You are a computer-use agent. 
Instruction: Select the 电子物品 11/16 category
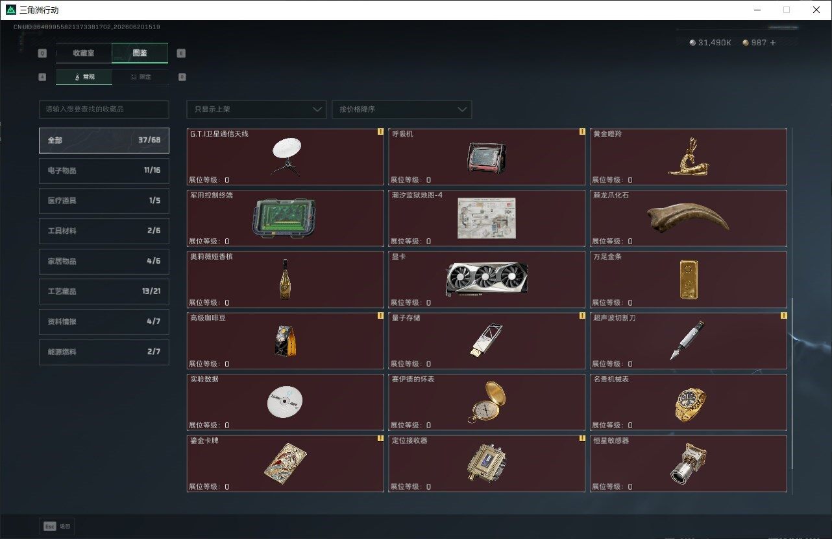pos(104,170)
